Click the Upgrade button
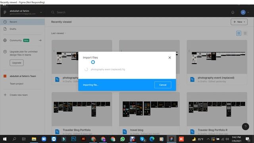 coord(17,63)
